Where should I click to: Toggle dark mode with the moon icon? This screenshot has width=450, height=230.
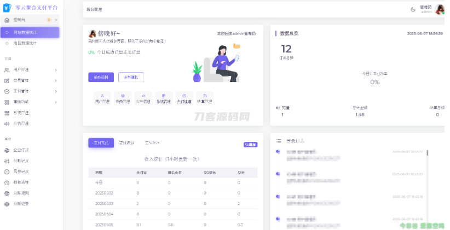coord(413,9)
